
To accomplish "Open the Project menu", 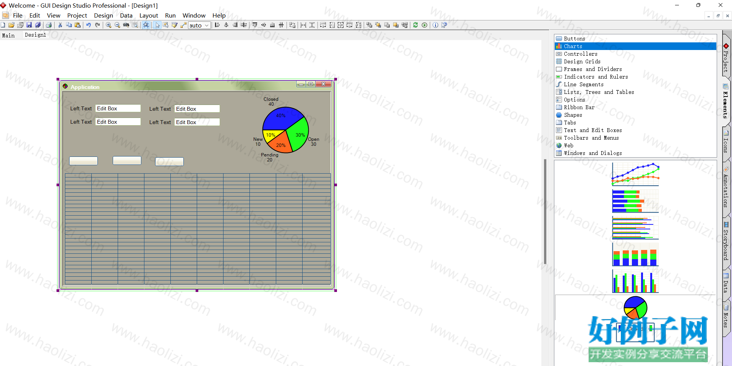I will pos(77,15).
